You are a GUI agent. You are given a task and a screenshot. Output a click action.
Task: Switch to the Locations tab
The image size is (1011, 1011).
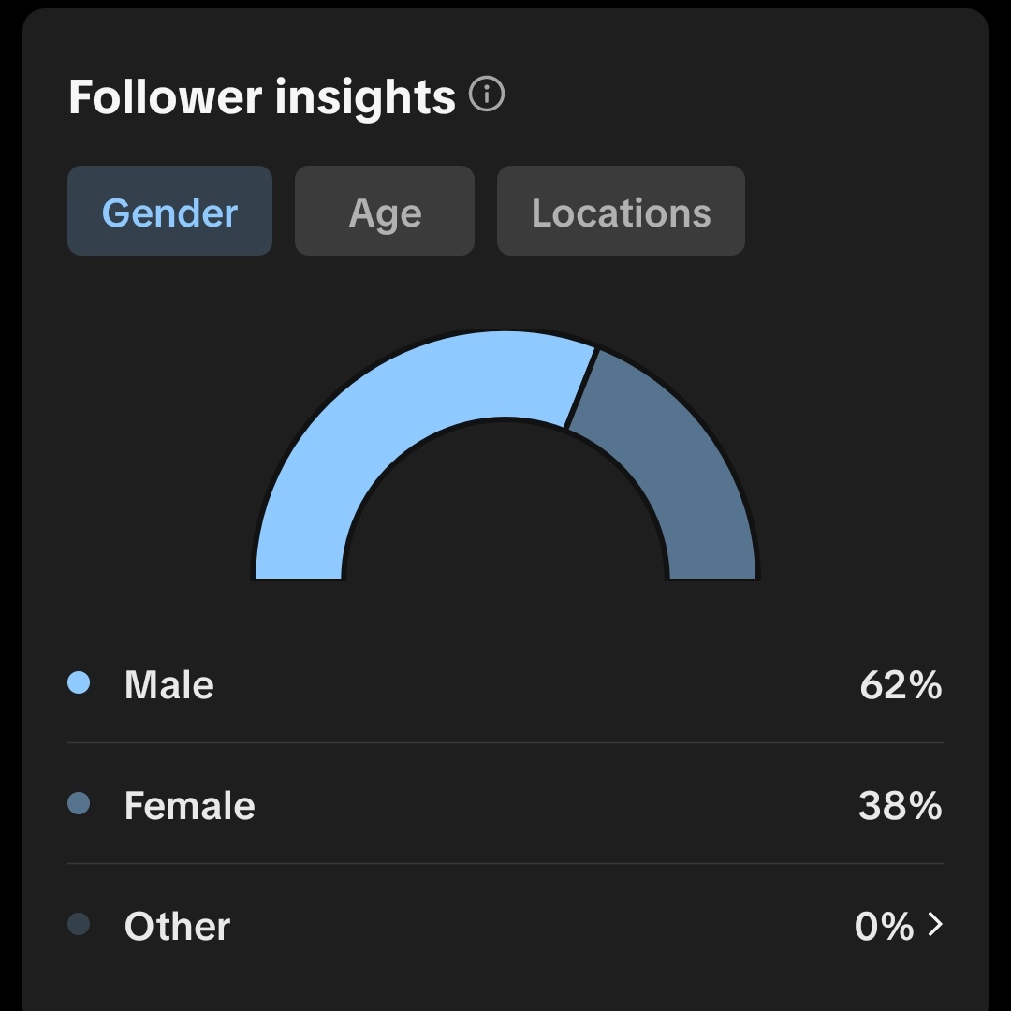pos(621,211)
